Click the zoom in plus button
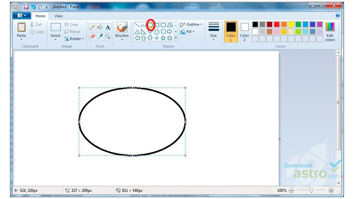Screen dimensions: 354x199 click(x=331, y=191)
